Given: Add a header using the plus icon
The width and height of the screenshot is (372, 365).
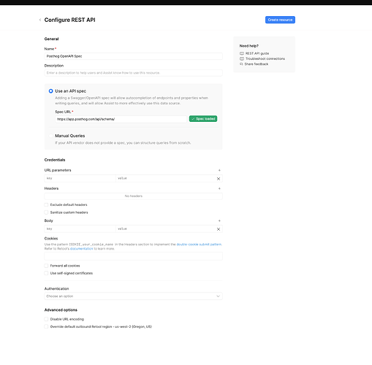Looking at the screenshot, I should tap(219, 188).
